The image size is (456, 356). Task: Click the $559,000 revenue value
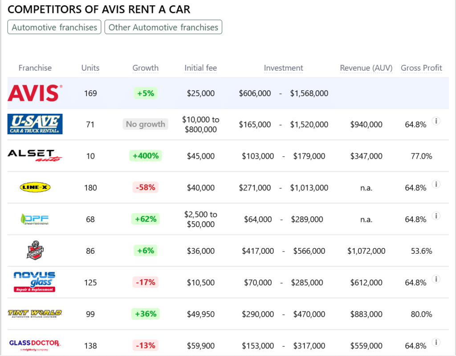[366, 346]
